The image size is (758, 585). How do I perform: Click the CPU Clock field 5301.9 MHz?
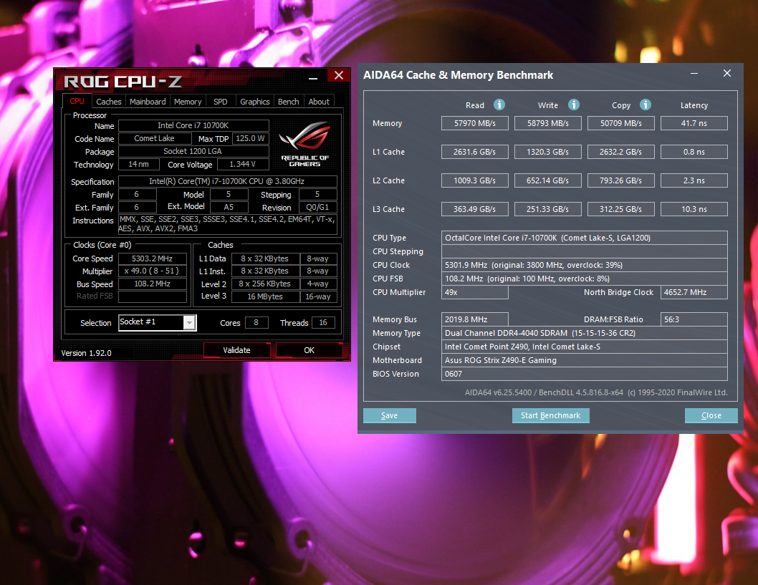pos(585,265)
